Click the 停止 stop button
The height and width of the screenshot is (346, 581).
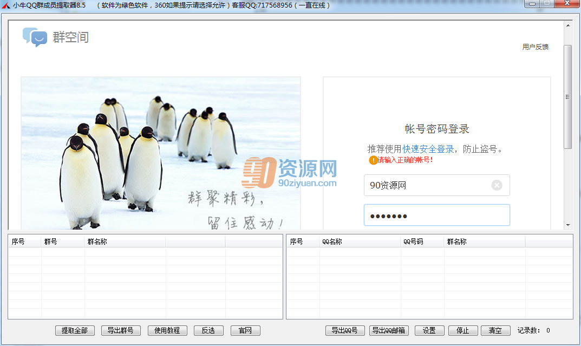[463, 330]
